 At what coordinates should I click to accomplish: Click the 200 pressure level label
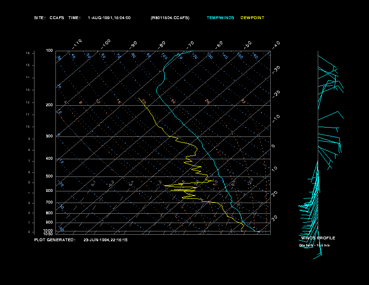(49, 105)
